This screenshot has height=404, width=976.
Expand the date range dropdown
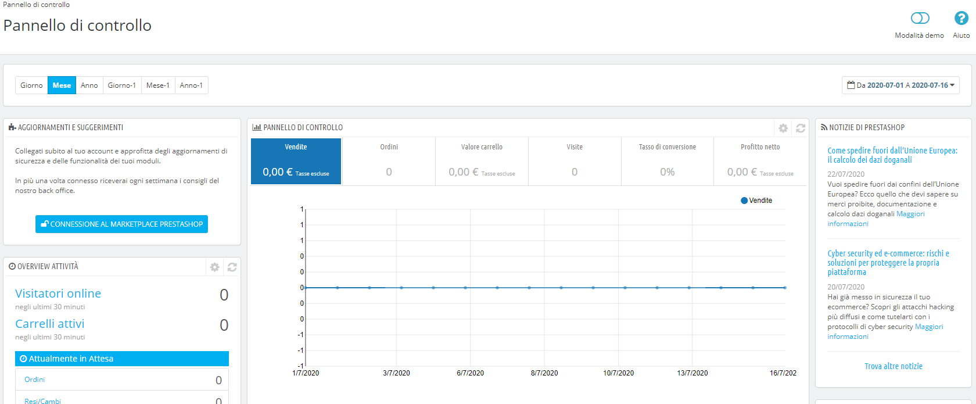point(901,85)
